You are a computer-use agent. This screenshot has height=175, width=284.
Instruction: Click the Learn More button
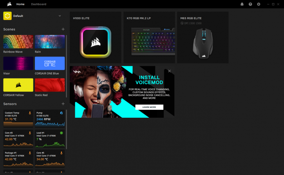pos(149,107)
